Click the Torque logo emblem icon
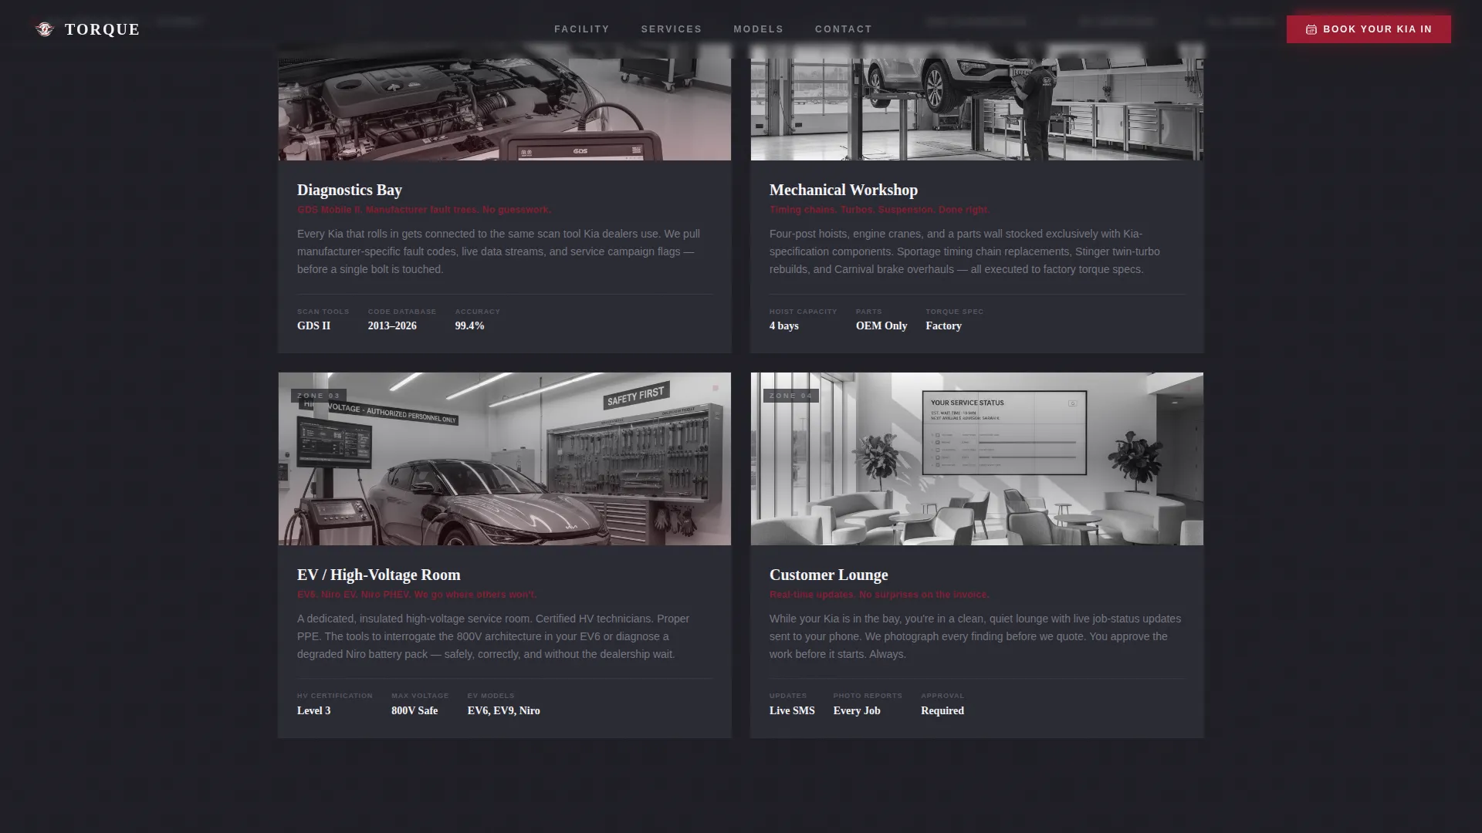 [45, 29]
